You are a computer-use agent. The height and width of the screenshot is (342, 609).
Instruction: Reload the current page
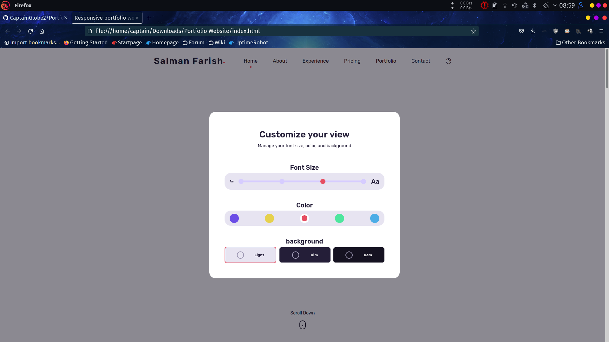coord(30,31)
